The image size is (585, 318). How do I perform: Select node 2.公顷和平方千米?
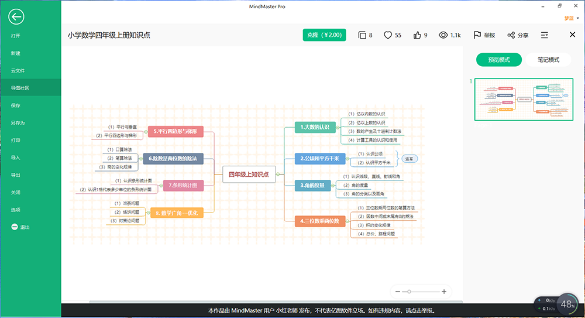pyautogui.click(x=320, y=159)
